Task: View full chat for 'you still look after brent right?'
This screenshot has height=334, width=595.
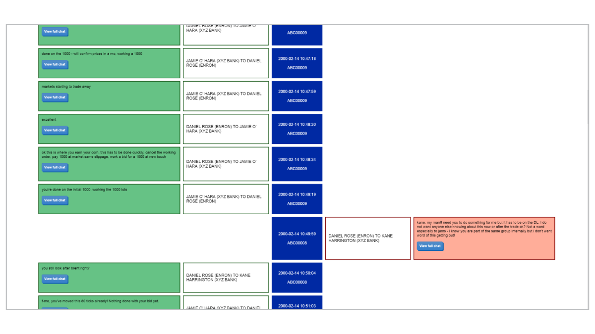Action: 55,279
